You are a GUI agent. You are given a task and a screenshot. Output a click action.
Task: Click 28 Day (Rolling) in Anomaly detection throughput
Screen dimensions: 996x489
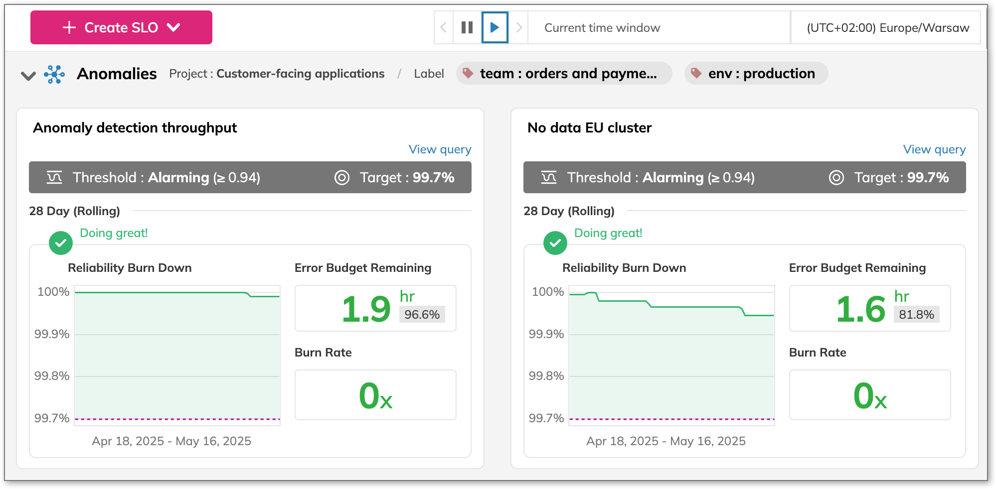(x=74, y=211)
